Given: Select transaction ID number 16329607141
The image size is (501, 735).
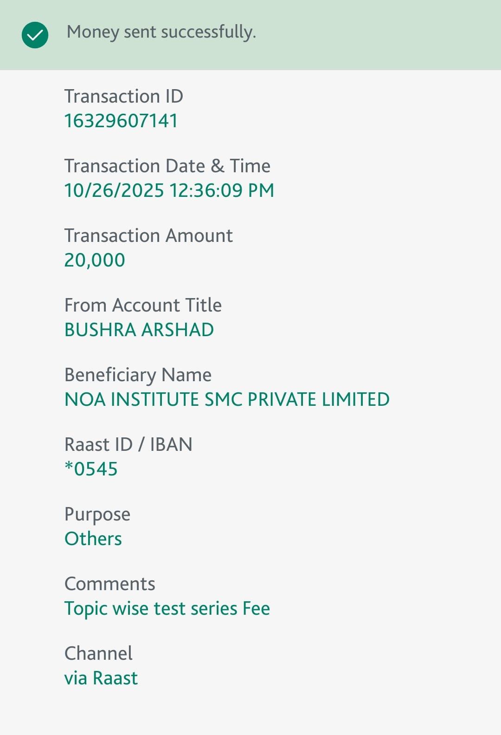Looking at the screenshot, I should (121, 121).
